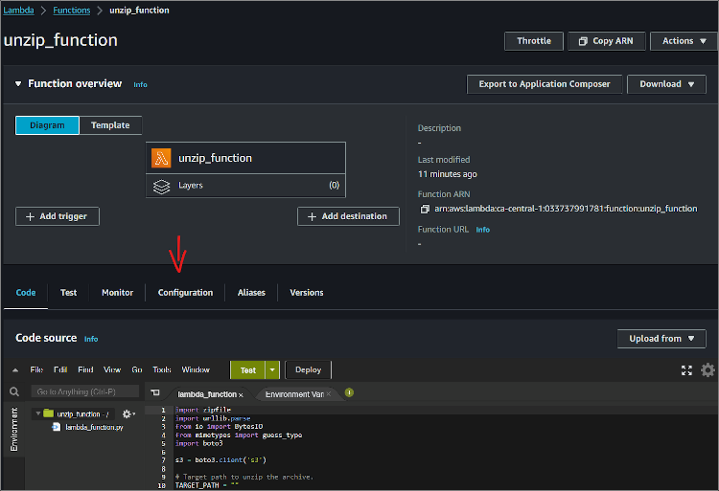719x491 pixels.
Task: Switch overview to Diagram view
Action: (47, 125)
